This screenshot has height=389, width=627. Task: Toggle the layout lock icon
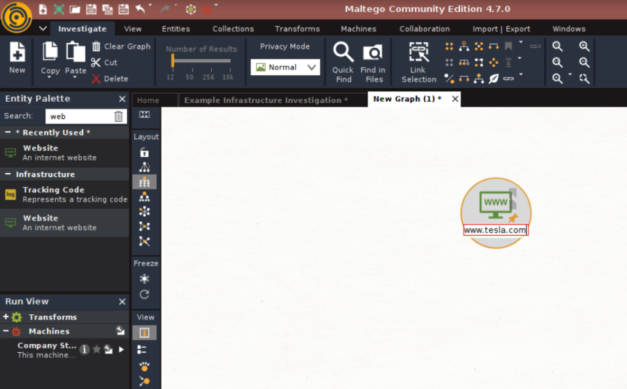click(x=145, y=153)
